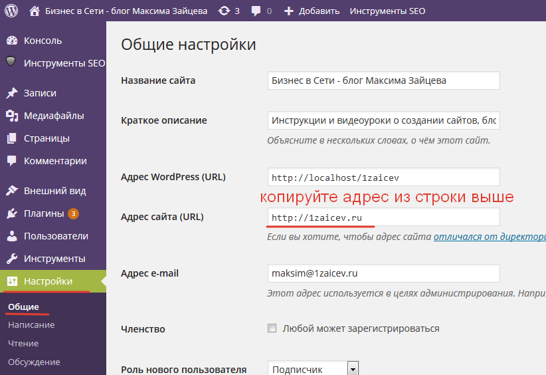Open the Чтение settings submenu
This screenshot has width=546, height=375.
23,344
